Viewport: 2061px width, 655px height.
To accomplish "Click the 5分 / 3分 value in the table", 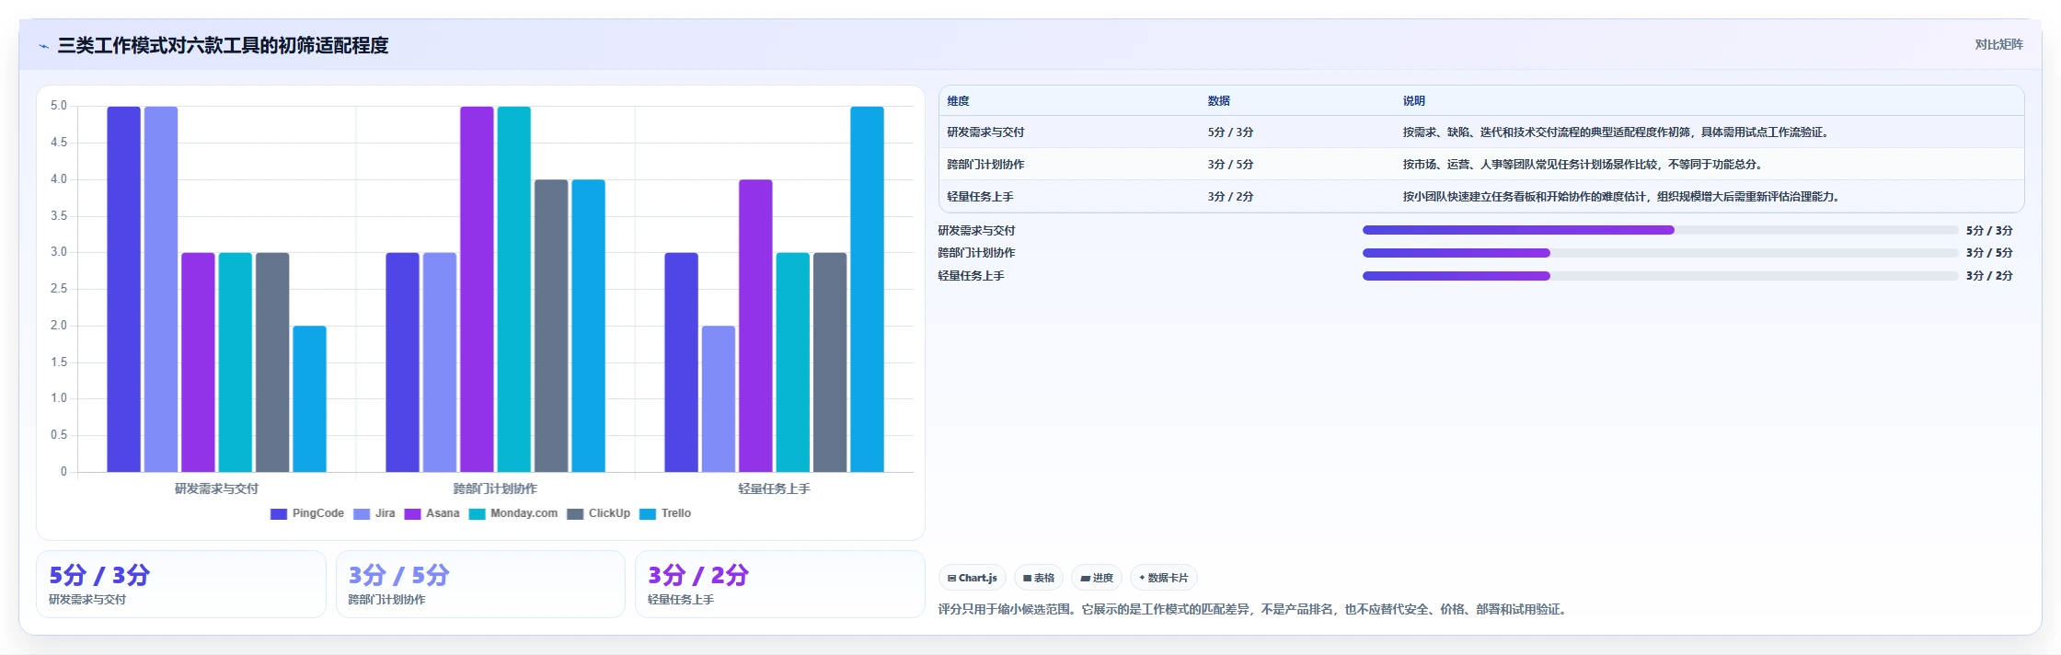I will click(1230, 132).
